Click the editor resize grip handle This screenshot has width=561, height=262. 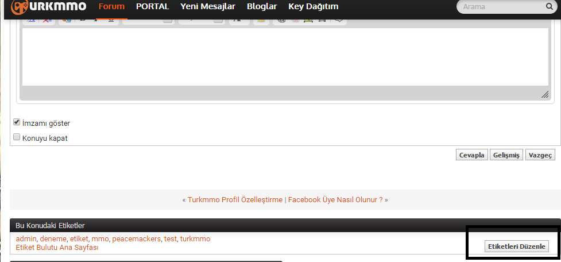coord(544,94)
